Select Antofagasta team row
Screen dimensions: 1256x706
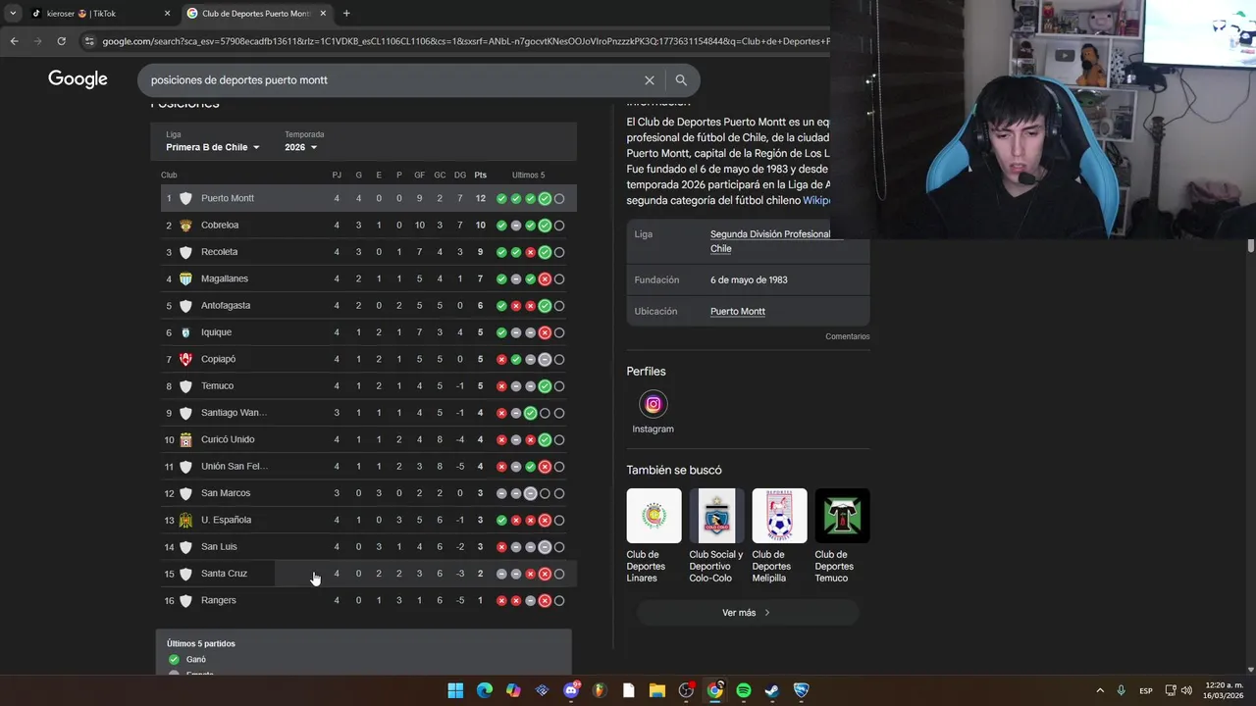coord(368,306)
